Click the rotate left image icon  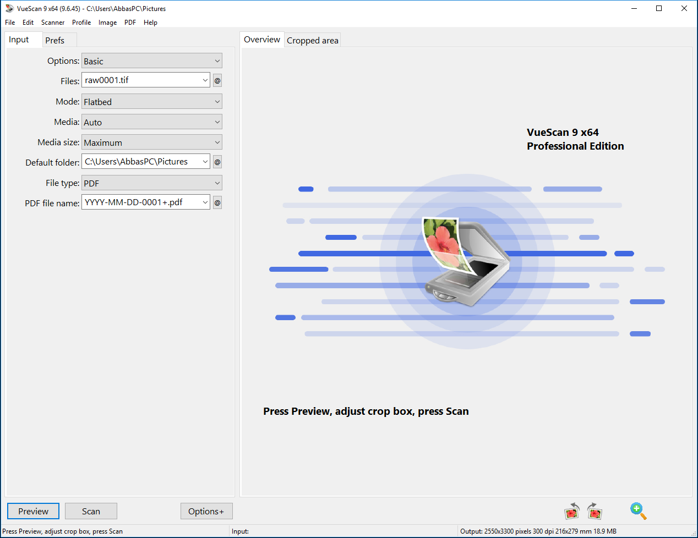pyautogui.click(x=572, y=511)
